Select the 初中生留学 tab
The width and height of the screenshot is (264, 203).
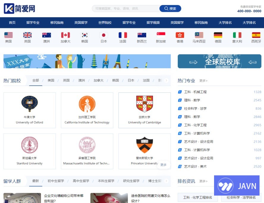coord(56,181)
